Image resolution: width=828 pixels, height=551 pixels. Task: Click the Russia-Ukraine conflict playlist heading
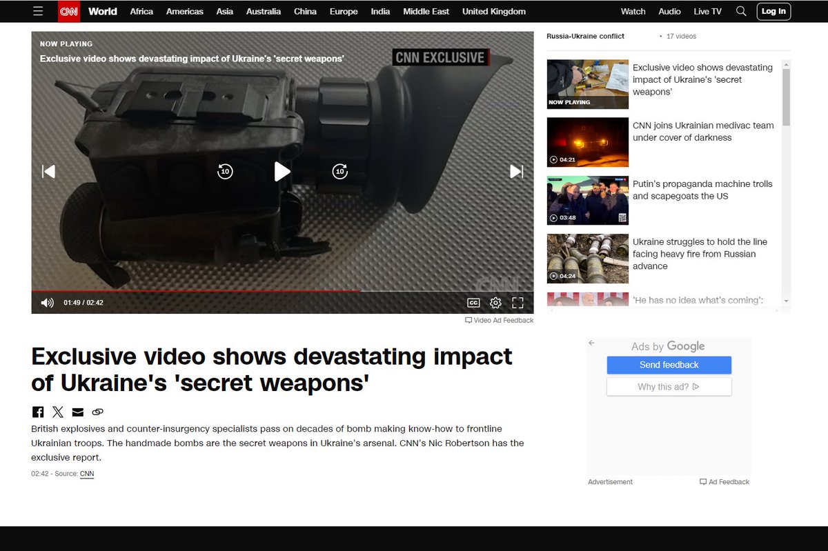(x=585, y=36)
